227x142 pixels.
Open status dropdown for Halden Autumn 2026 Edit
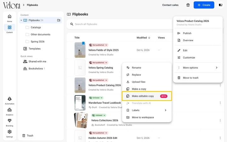(x=98, y=133)
